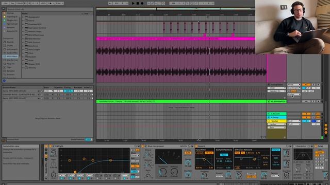This screenshot has width=330, height=185.
Task: Adjust the Global Amount groove value
Action: [89, 139]
